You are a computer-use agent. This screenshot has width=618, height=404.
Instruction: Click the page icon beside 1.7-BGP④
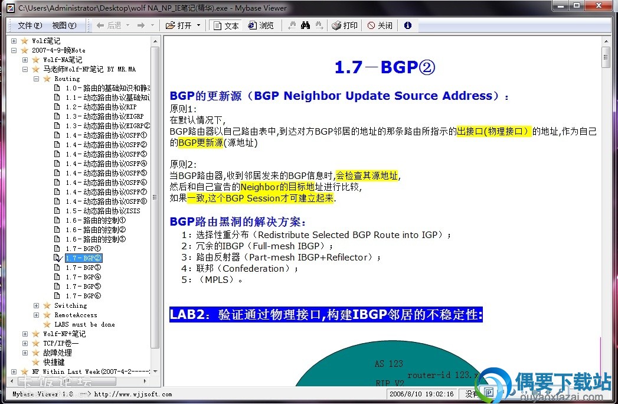pos(57,278)
